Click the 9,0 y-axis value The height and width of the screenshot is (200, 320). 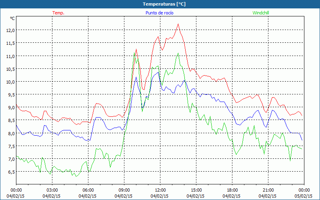click(12, 108)
